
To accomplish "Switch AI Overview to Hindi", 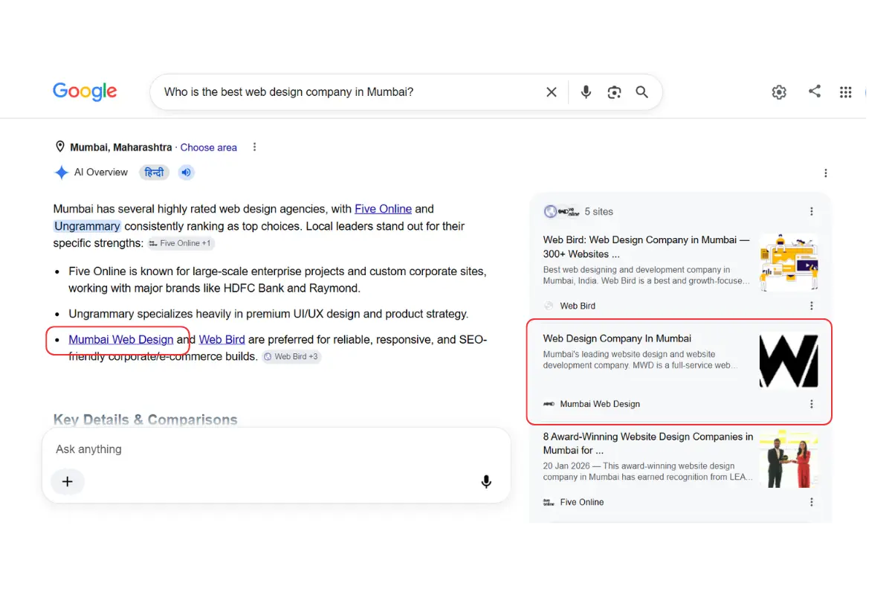I will pyautogui.click(x=154, y=173).
